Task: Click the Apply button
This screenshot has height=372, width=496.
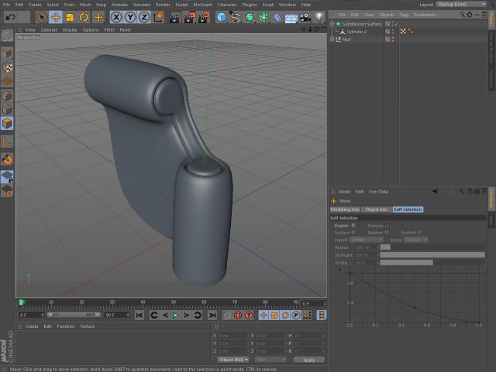Action: (308, 360)
